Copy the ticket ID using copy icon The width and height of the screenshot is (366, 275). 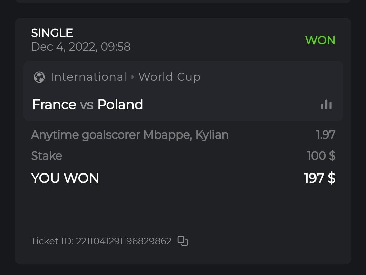coord(183,241)
